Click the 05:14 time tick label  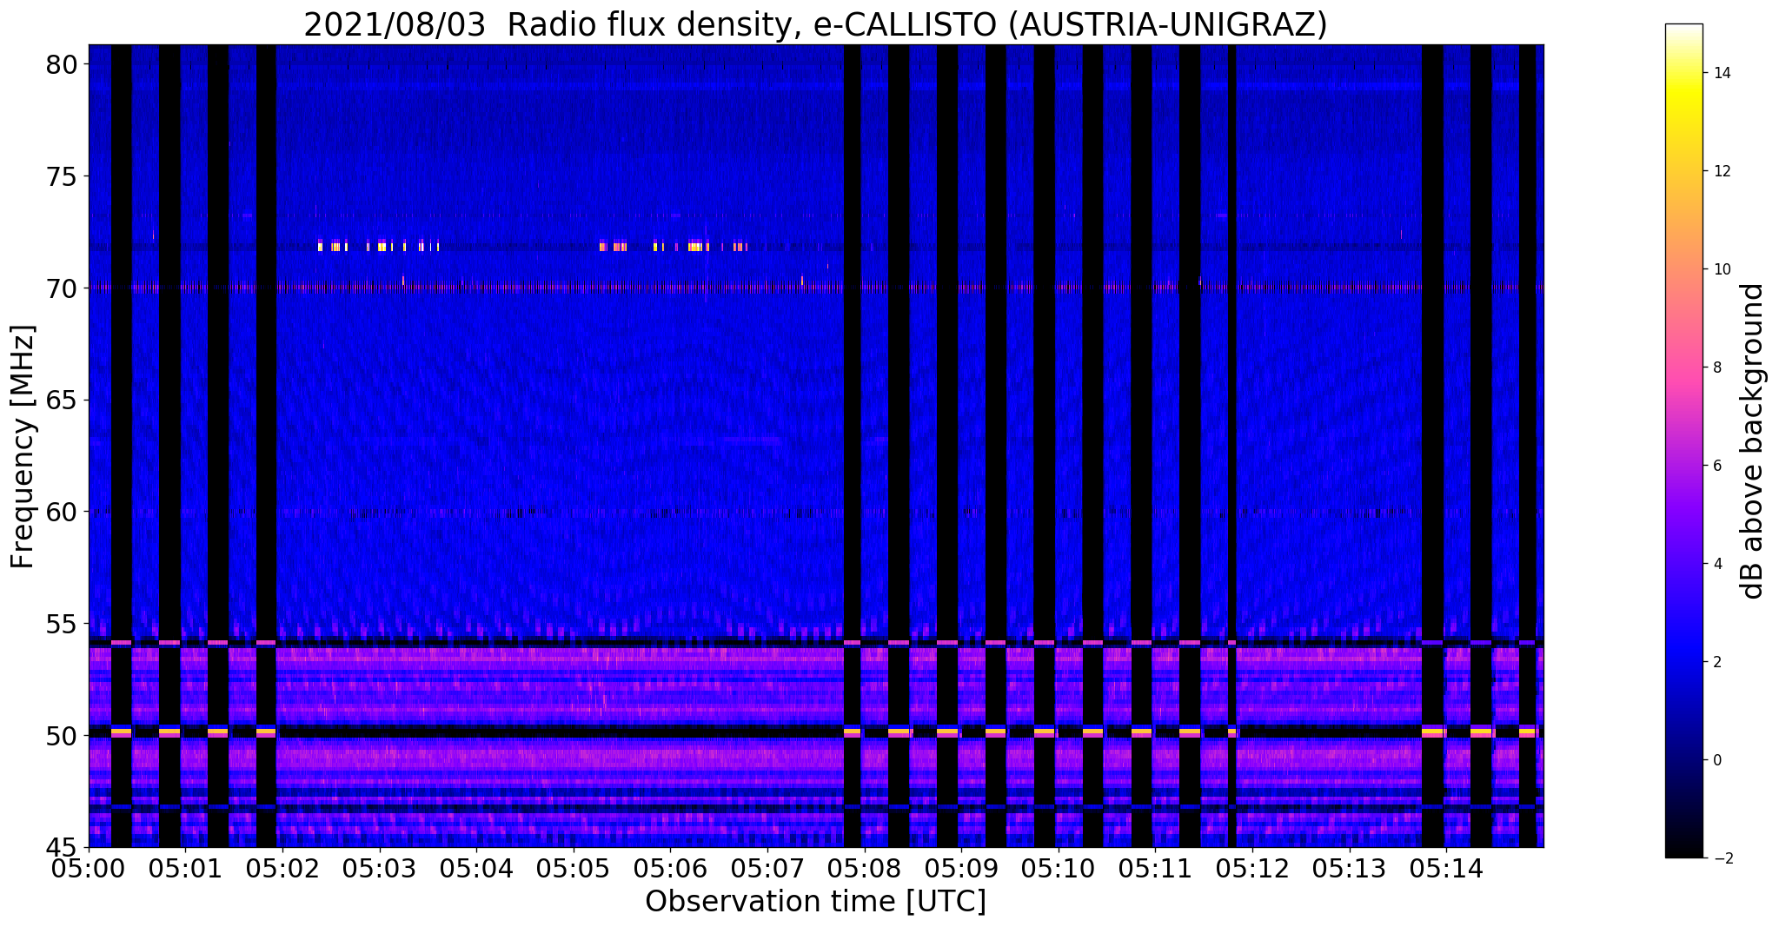click(1446, 869)
